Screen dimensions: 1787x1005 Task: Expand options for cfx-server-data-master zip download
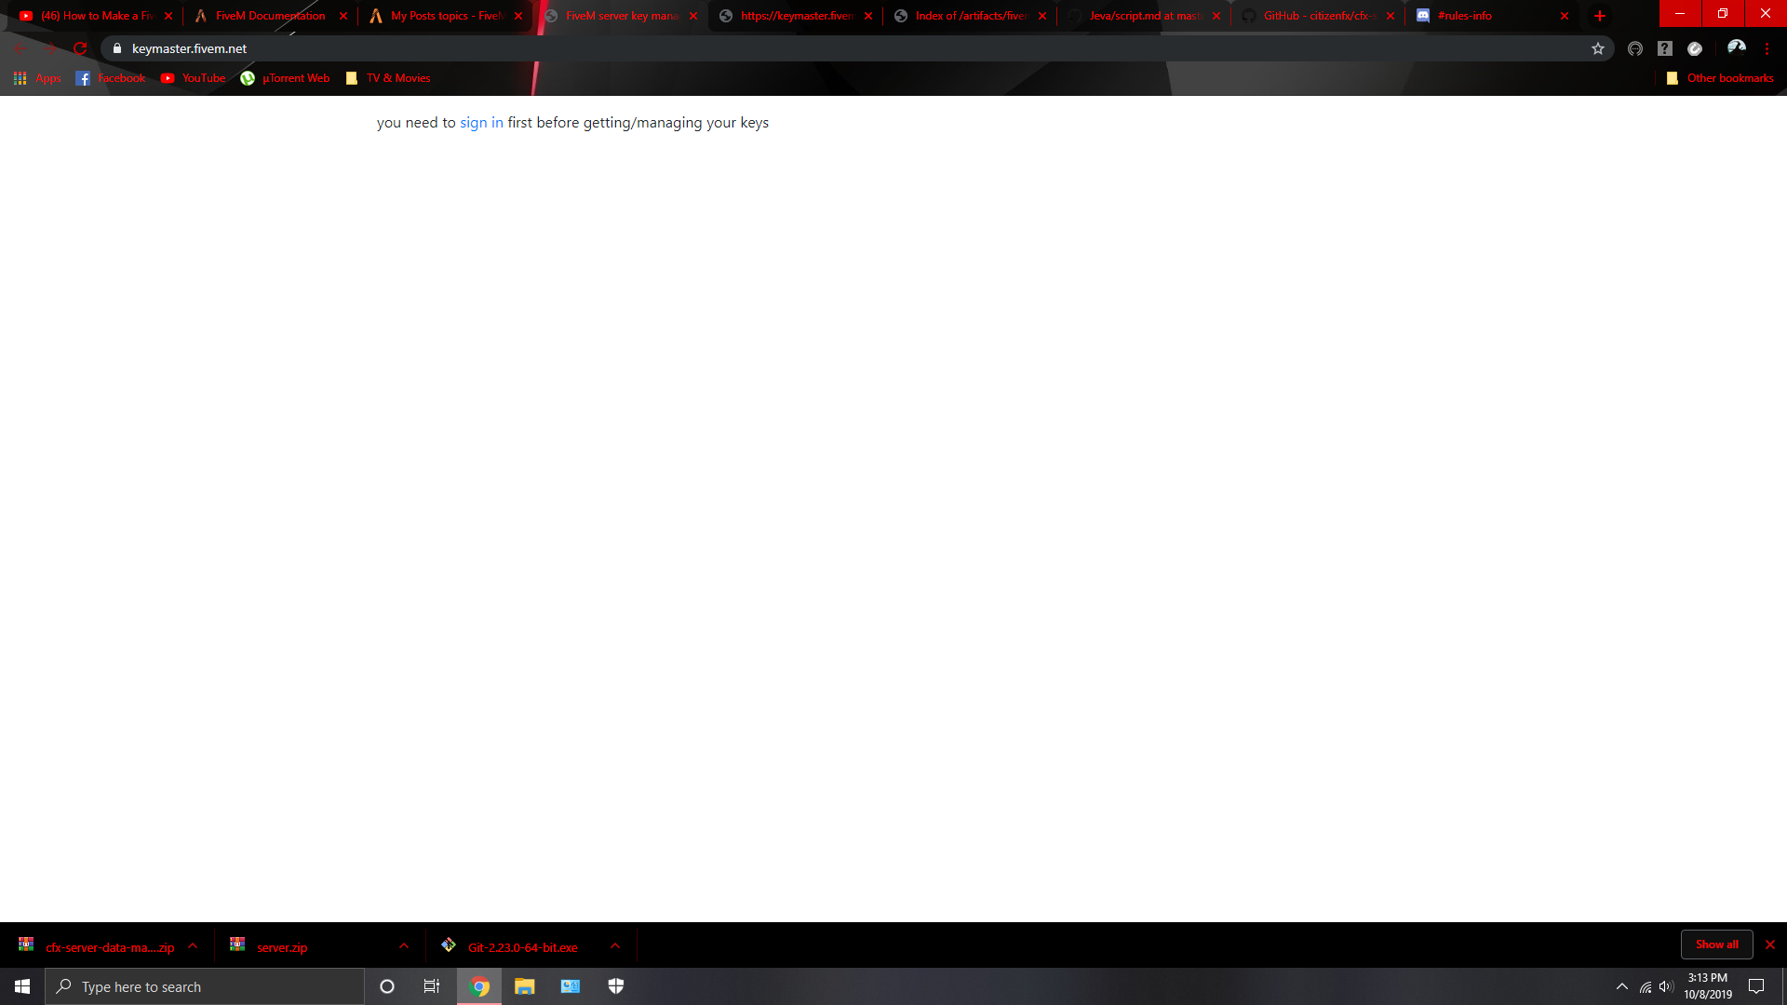click(x=193, y=945)
